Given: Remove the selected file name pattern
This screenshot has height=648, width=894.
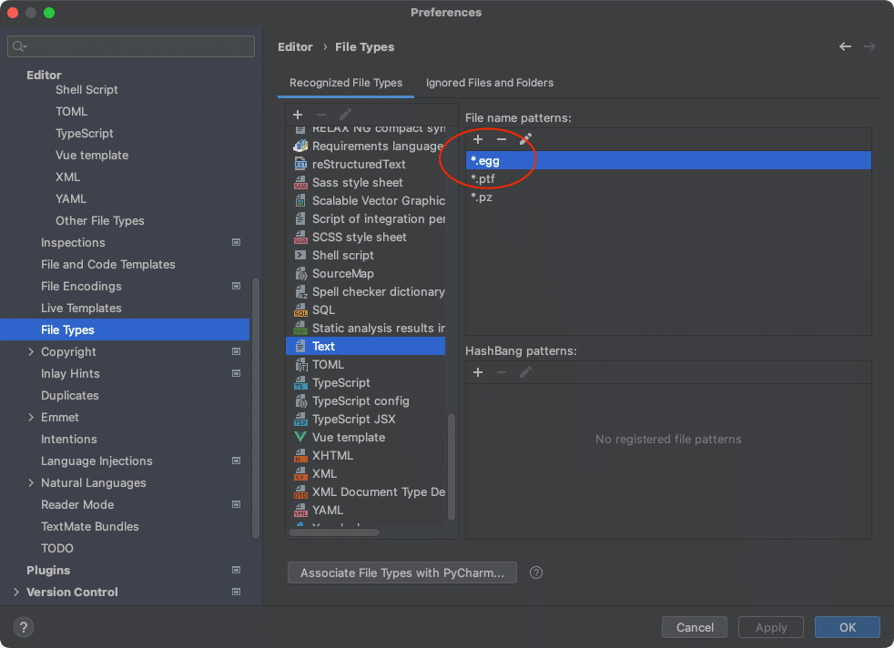Looking at the screenshot, I should click(501, 139).
